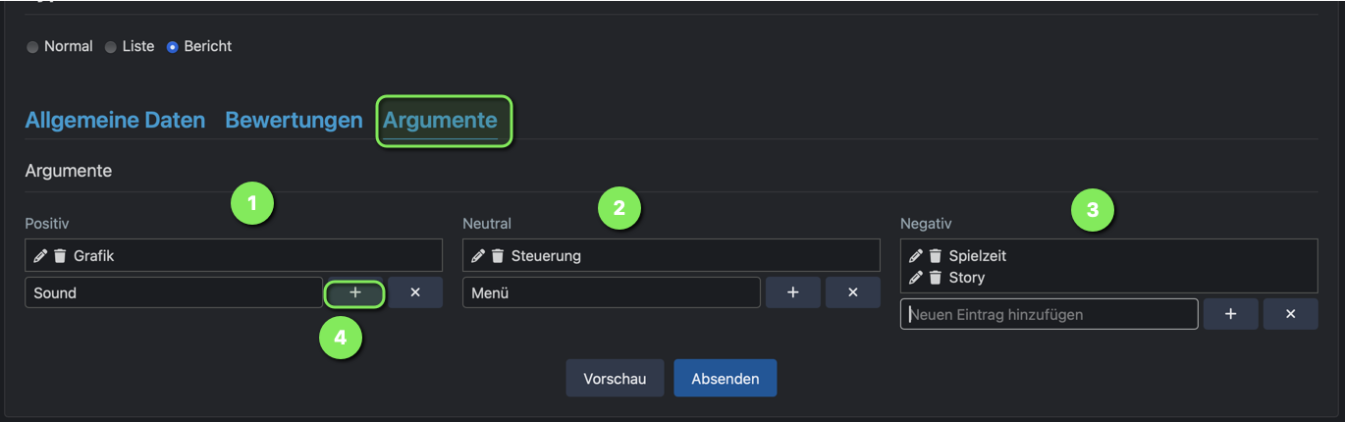Select the Bericht radio button
The width and height of the screenshot is (1345, 422).
click(173, 47)
